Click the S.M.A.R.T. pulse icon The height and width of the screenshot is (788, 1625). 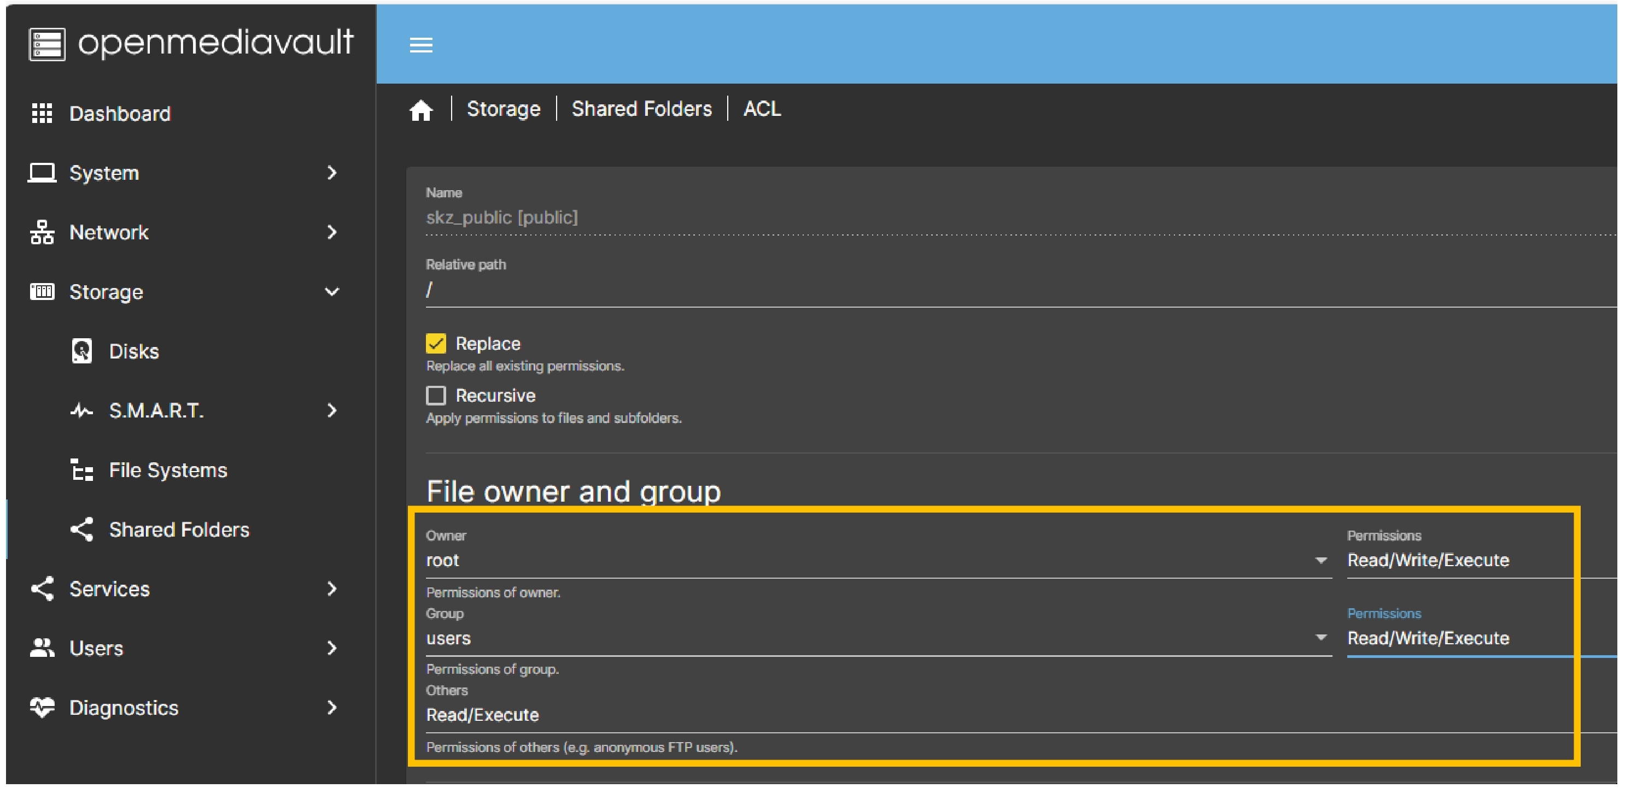[x=82, y=411]
